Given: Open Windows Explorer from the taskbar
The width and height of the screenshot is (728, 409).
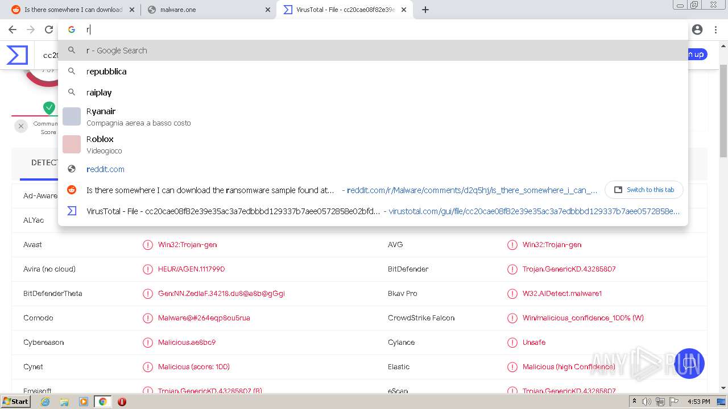Looking at the screenshot, I should [64, 402].
